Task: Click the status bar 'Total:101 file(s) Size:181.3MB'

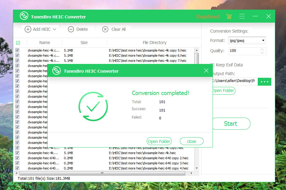Action: tap(44, 179)
